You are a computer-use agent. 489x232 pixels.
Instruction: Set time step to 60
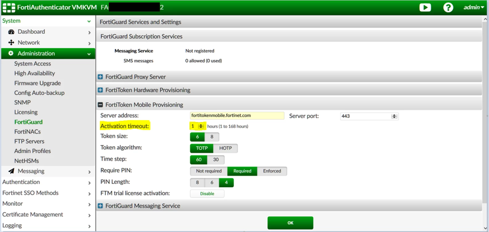(x=199, y=160)
